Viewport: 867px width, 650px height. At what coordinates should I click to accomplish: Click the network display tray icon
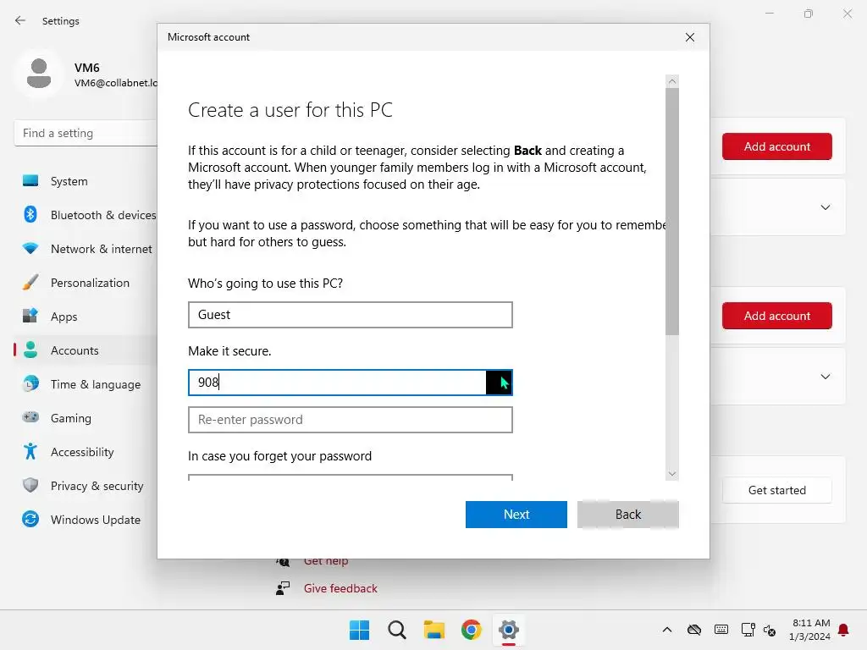748,630
